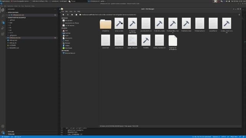
Task: Select the FindCURL.cmake file icon
Action: pyautogui.click(x=160, y=23)
